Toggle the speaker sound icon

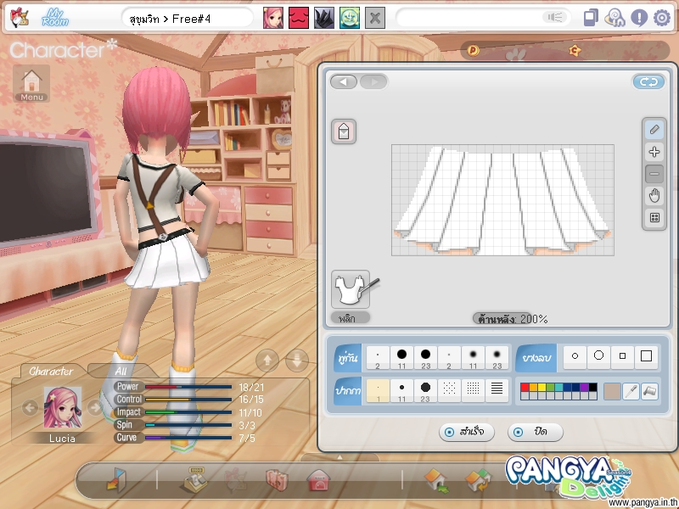pos(555,17)
